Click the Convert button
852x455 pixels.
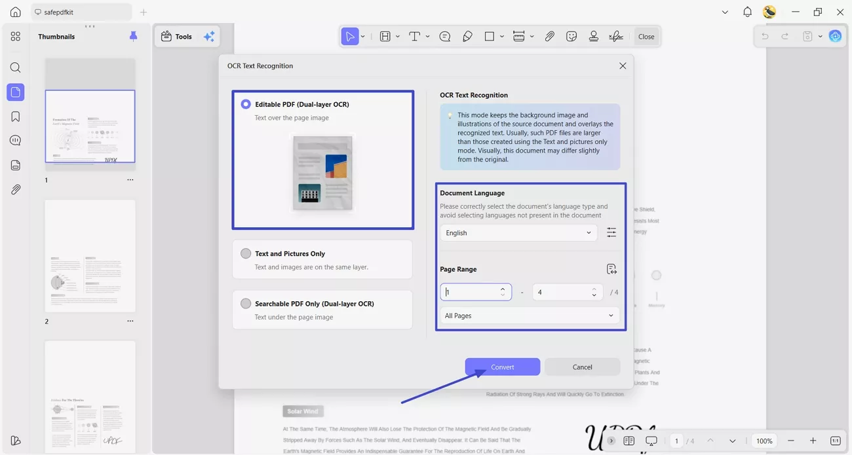(502, 367)
